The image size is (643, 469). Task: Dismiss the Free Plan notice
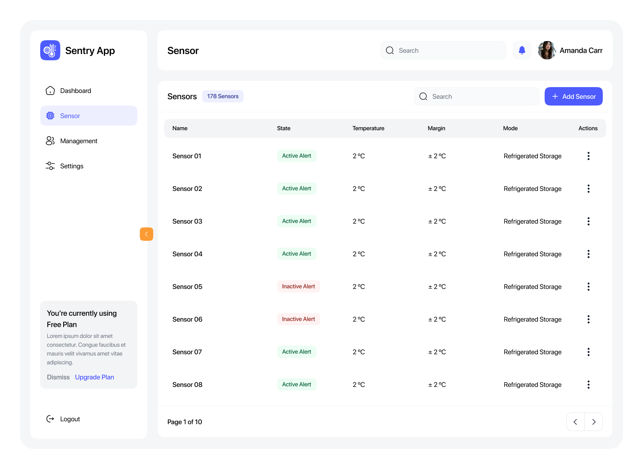coord(58,377)
